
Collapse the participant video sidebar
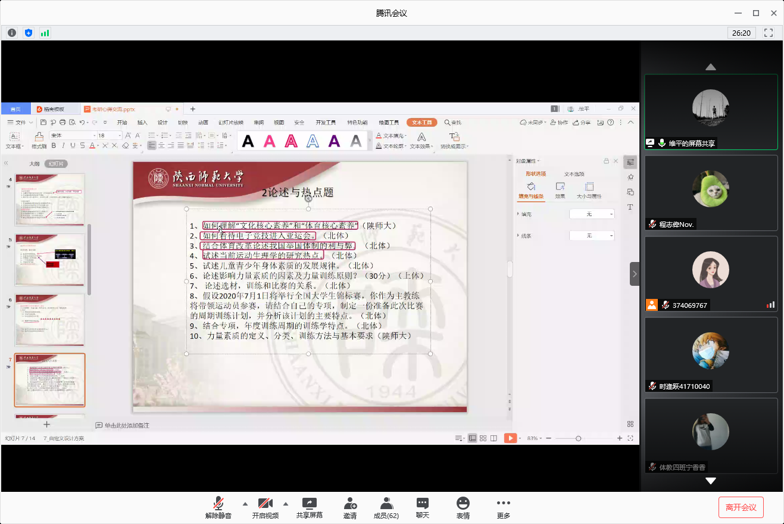click(x=635, y=274)
